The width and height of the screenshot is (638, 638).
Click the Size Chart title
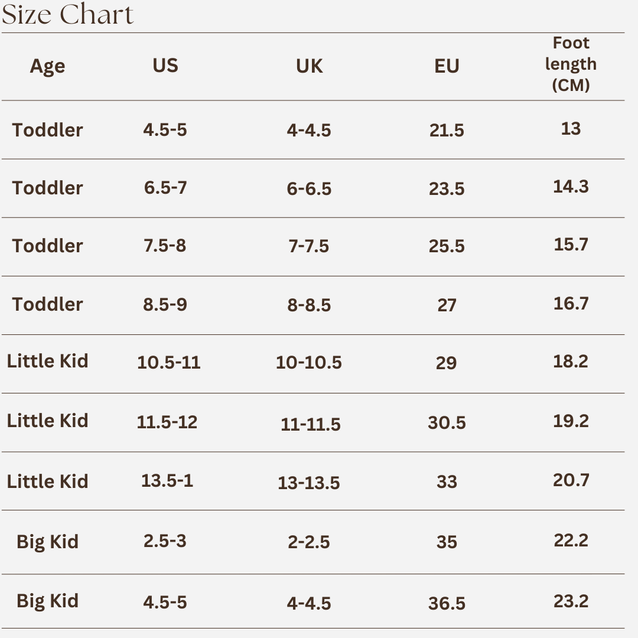67,14
